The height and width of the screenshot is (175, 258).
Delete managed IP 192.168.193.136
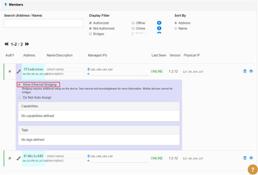click(89, 156)
